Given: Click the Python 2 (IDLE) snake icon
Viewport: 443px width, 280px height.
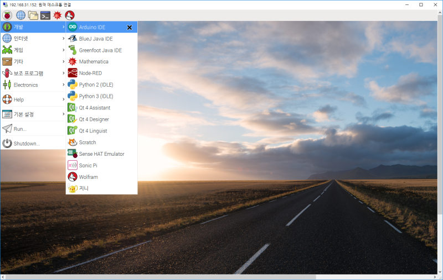Looking at the screenshot, I should (x=73, y=84).
